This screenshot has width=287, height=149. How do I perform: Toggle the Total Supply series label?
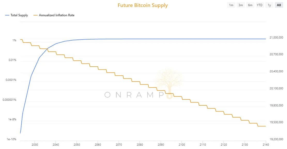[19, 15]
